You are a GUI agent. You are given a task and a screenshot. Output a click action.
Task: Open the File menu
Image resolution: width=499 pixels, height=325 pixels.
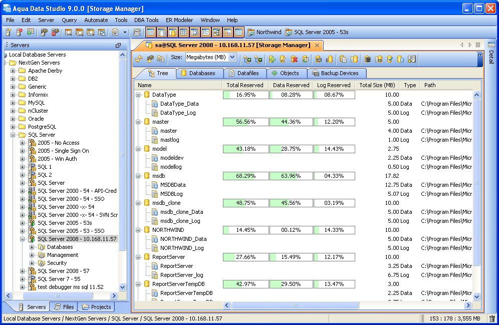point(10,20)
